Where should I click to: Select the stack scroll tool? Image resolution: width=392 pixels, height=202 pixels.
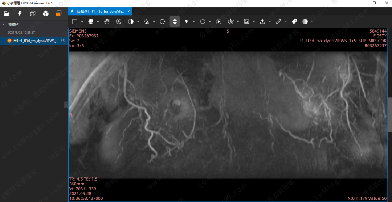tap(175, 22)
